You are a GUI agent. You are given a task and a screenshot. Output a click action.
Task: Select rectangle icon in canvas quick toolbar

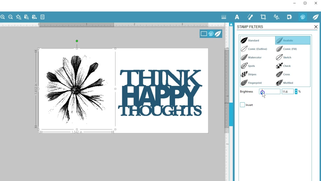point(204,34)
